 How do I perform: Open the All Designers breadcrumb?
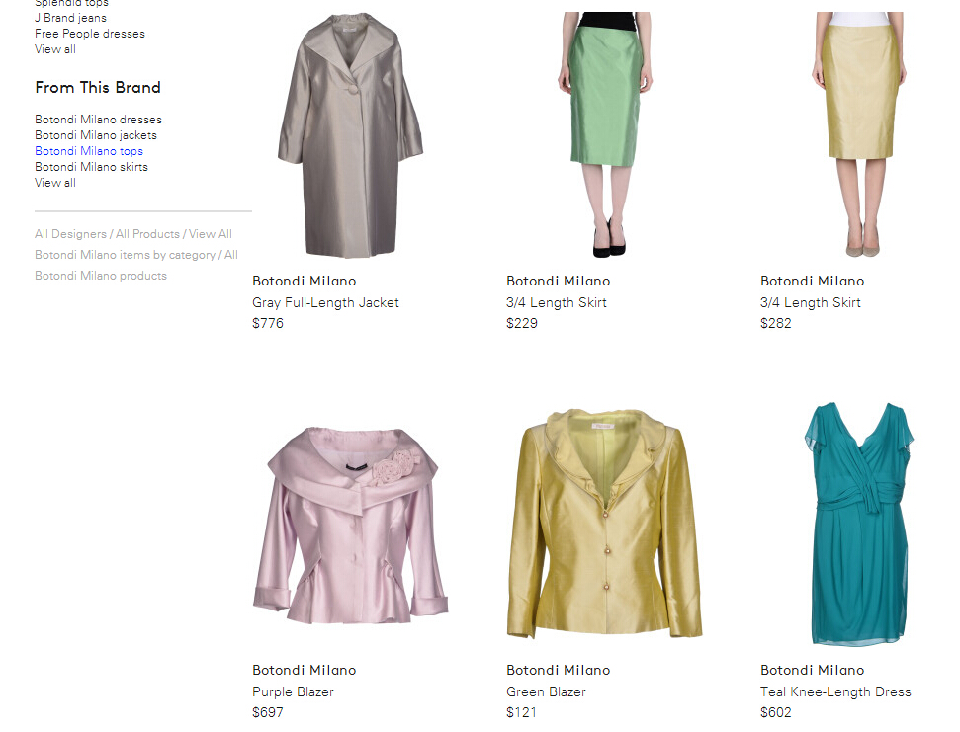click(x=70, y=234)
